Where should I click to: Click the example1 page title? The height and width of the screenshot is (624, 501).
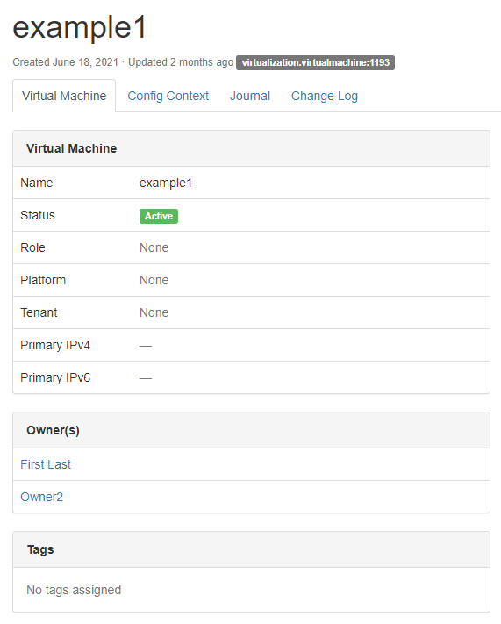(80, 28)
